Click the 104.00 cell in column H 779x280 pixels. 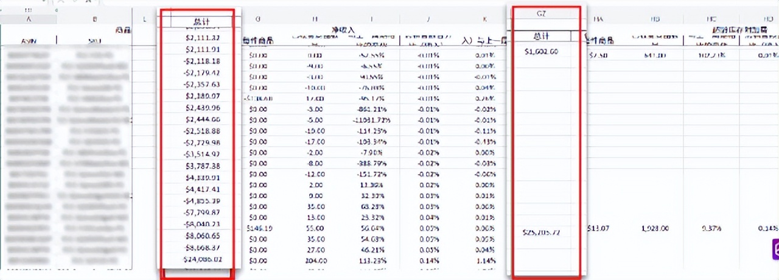click(315, 259)
